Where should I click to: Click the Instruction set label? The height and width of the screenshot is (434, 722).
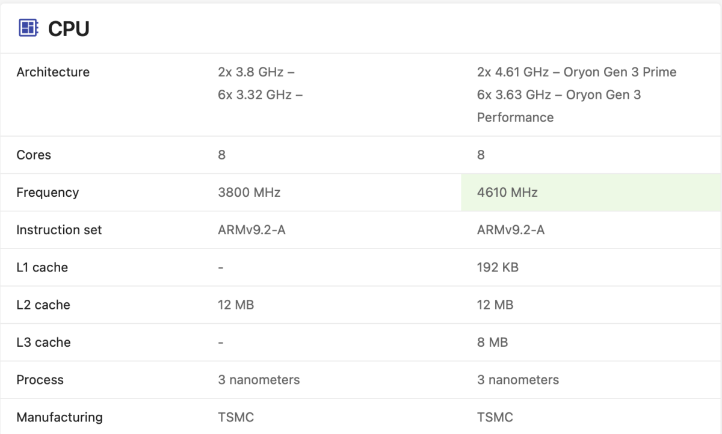pos(59,230)
